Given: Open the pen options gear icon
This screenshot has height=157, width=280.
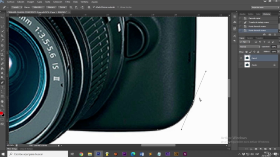Looking at the screenshot, I should tap(89, 7).
